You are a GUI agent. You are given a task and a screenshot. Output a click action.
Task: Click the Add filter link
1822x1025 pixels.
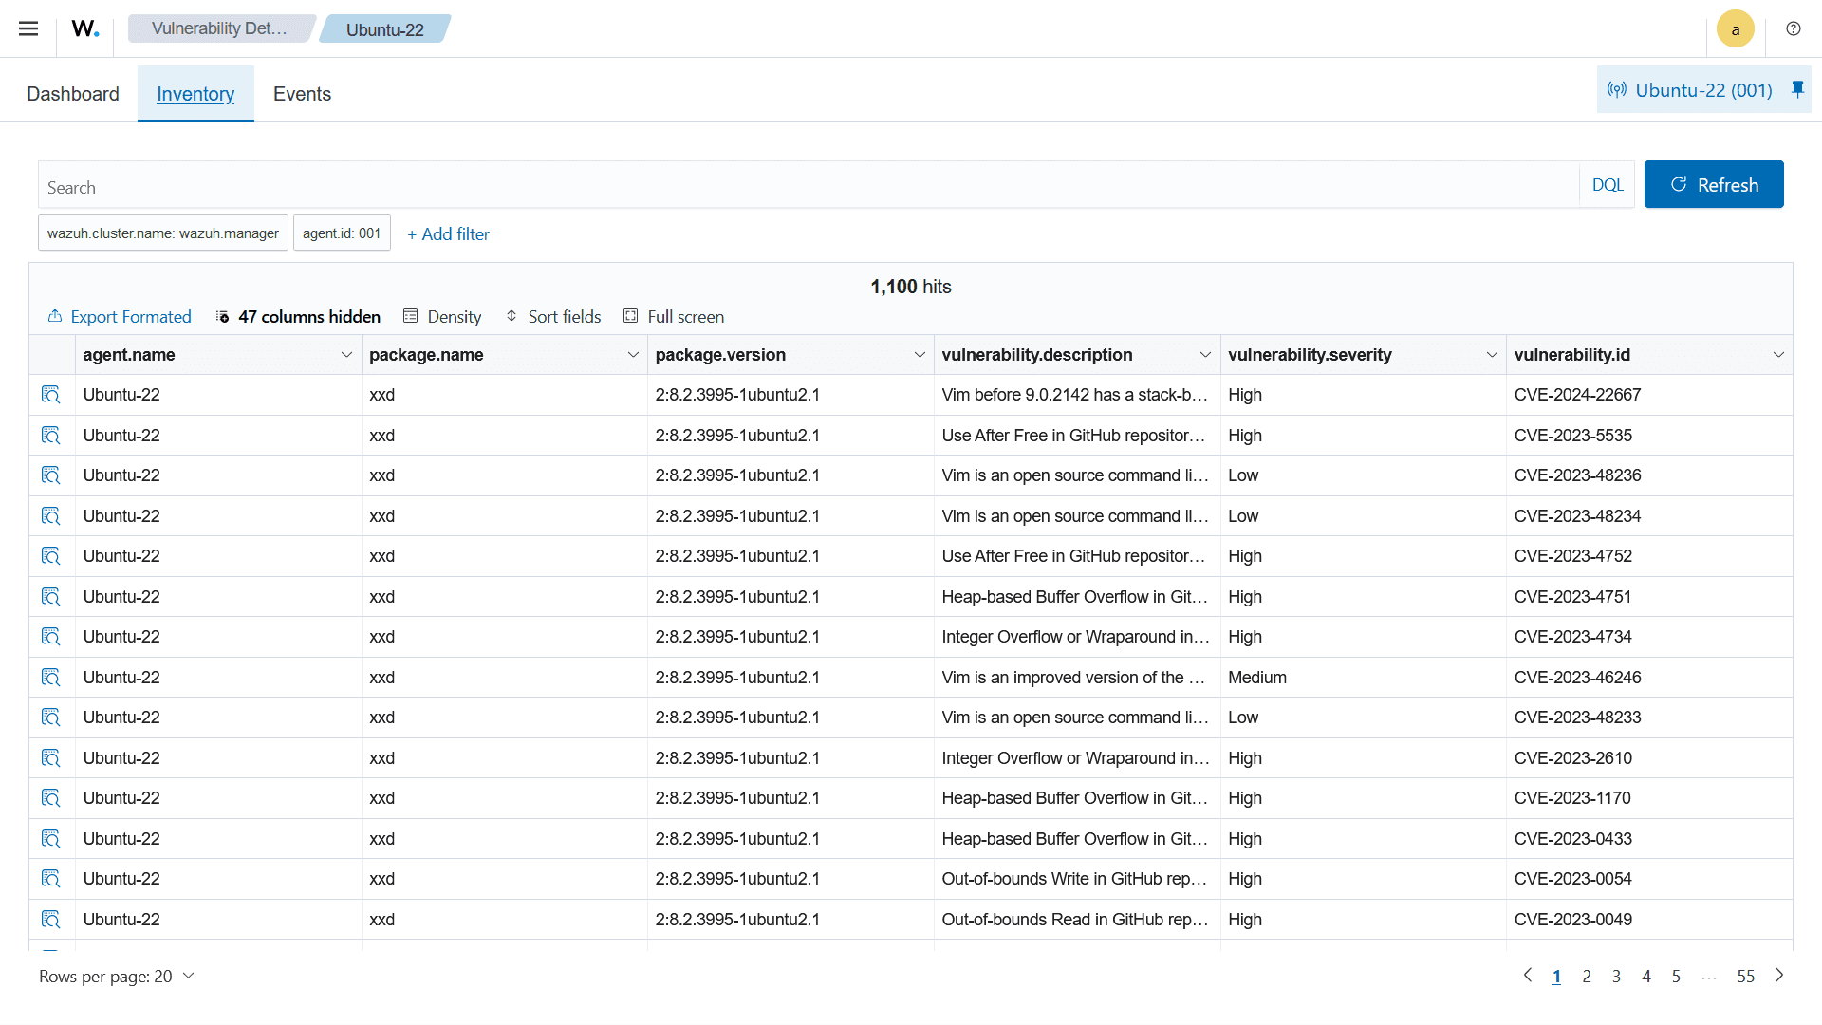[448, 234]
